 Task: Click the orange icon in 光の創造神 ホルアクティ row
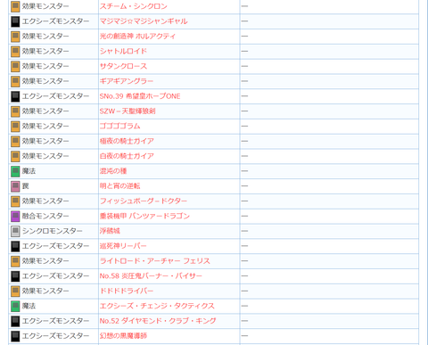click(15, 37)
